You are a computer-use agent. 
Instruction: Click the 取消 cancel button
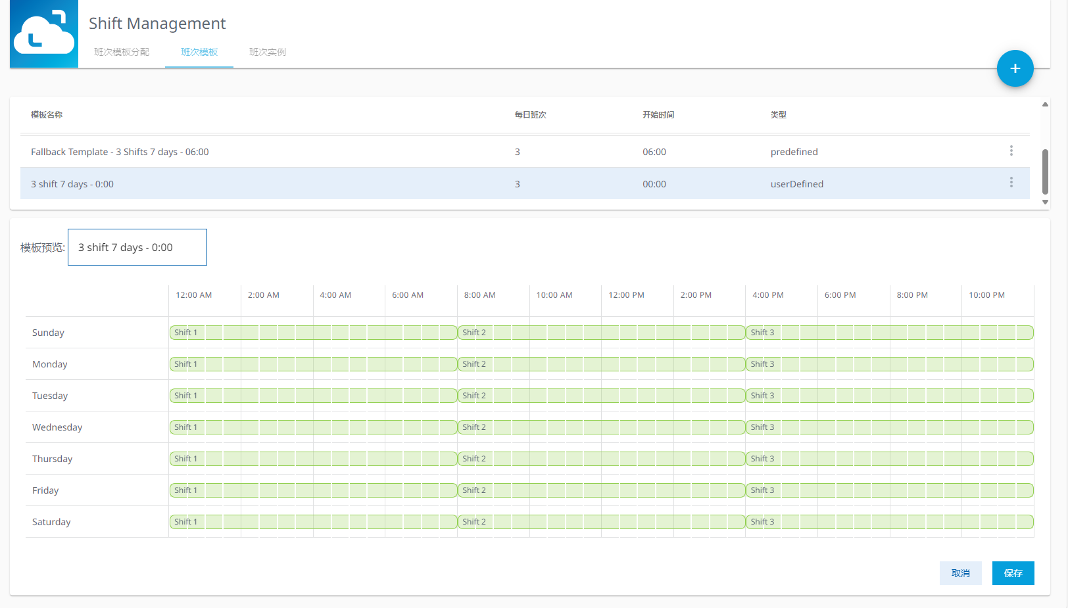coord(960,573)
